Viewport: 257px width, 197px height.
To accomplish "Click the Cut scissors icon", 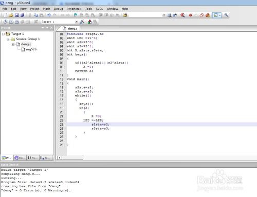I will click(x=30, y=15).
